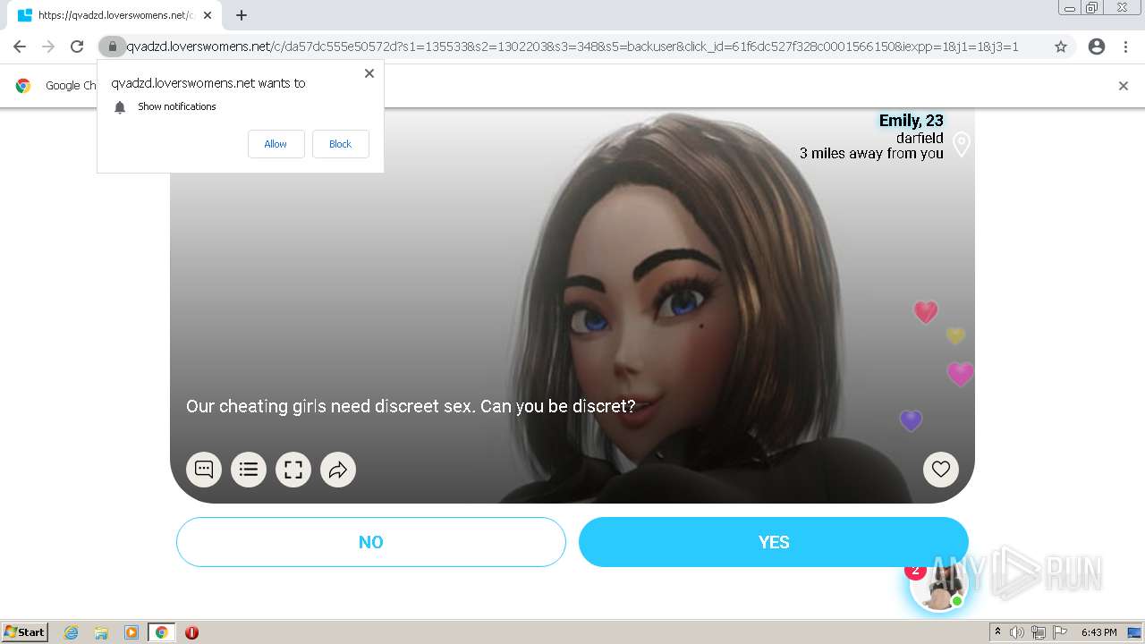1145x644 pixels.
Task: Click the NO button
Action: 371,542
